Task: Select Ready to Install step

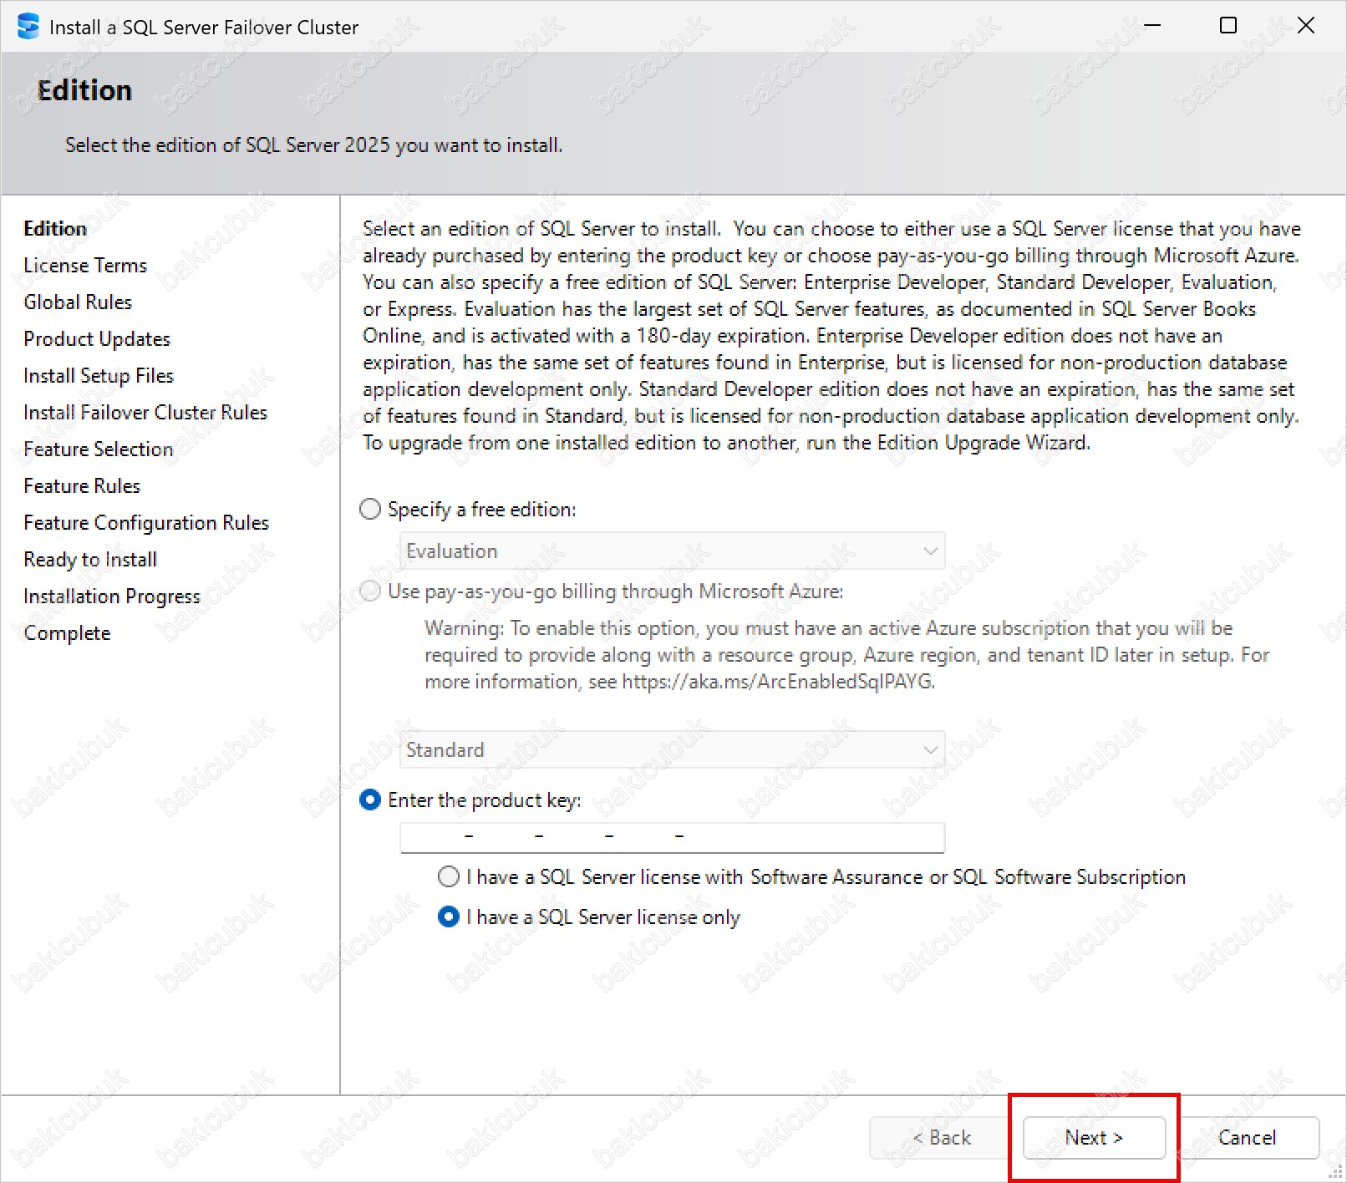Action: tap(90, 559)
